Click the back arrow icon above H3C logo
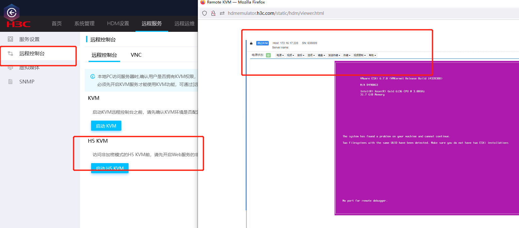 [x=12, y=13]
